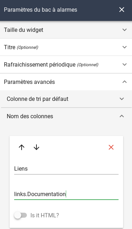This screenshot has height=229, width=132.
Task: Click the chevron beside Rafraichissement périodique
Action: (125, 64)
